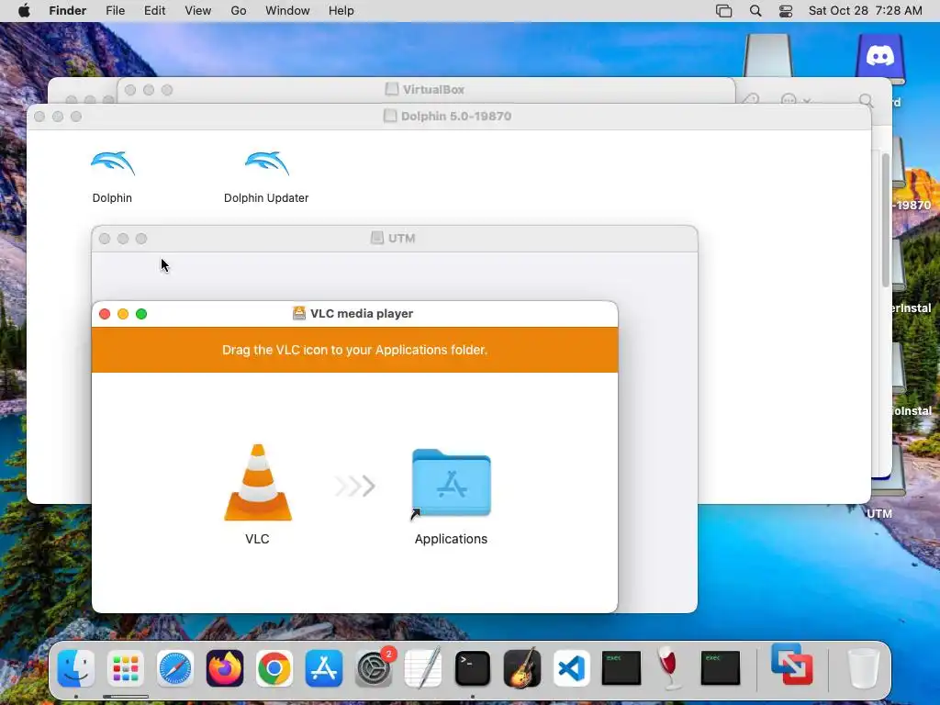This screenshot has height=705, width=940.
Task: Open the Trash in the Dock
Action: (x=863, y=668)
